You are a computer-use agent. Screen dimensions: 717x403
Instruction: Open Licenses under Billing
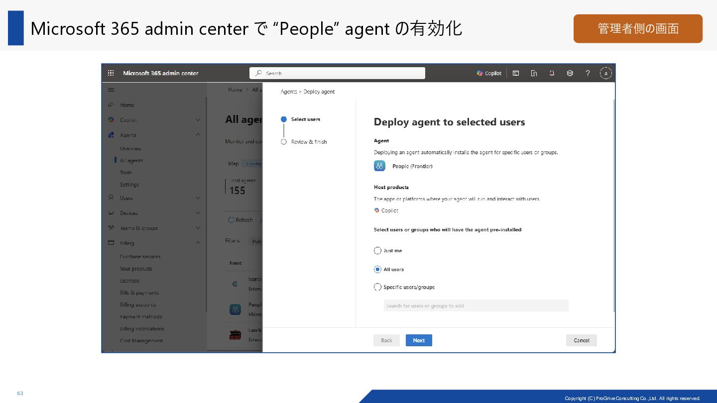click(129, 281)
